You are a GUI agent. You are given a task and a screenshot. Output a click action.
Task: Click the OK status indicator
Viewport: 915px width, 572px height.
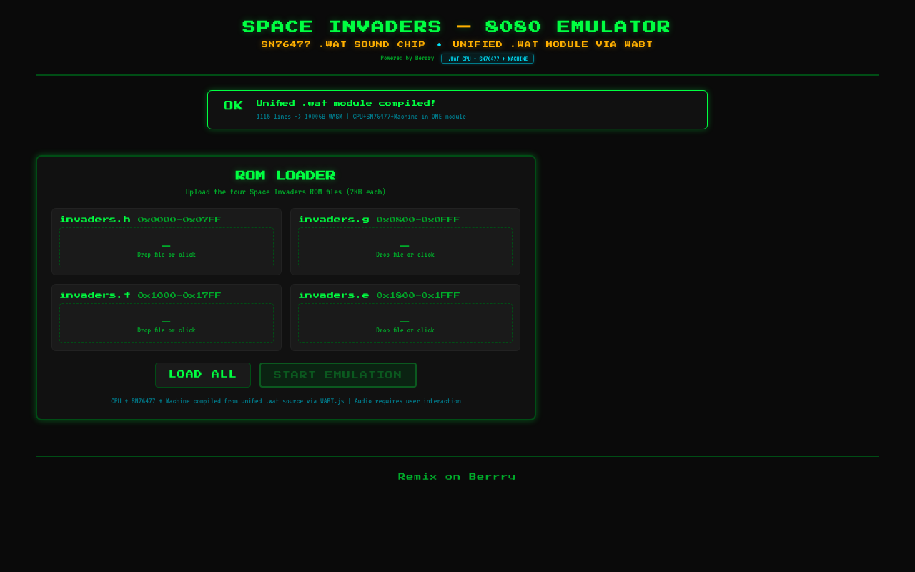pyautogui.click(x=232, y=105)
